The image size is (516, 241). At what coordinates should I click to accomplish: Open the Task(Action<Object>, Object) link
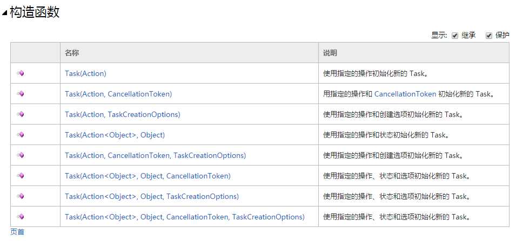point(115,135)
